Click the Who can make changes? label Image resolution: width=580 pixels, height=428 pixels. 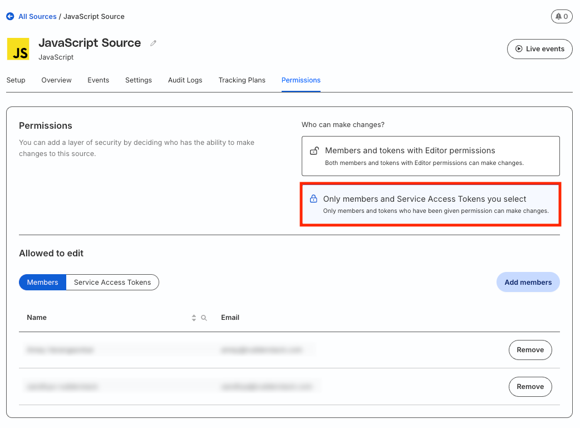[x=343, y=125]
